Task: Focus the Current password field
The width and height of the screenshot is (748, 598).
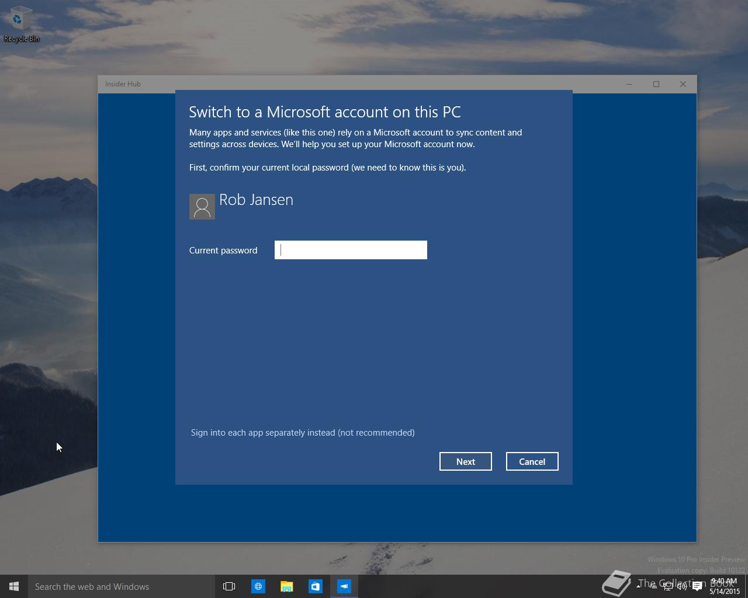Action: click(x=351, y=250)
